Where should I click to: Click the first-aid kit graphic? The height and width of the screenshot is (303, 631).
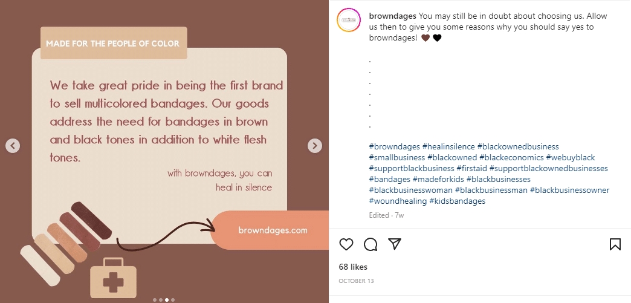(x=113, y=278)
